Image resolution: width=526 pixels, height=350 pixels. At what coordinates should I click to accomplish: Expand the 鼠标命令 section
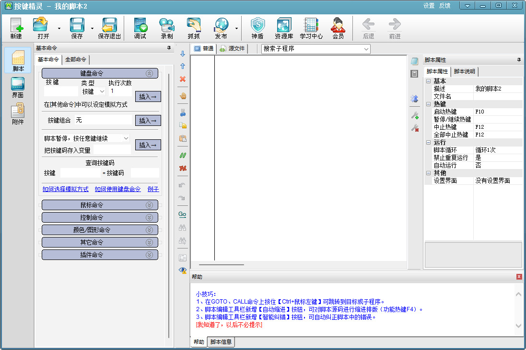(100, 205)
